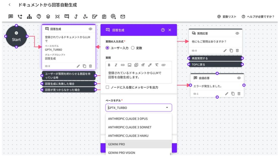Open the ベースモデル dropdown arrow
This screenshot has width=280, height=158.
click(x=167, y=108)
